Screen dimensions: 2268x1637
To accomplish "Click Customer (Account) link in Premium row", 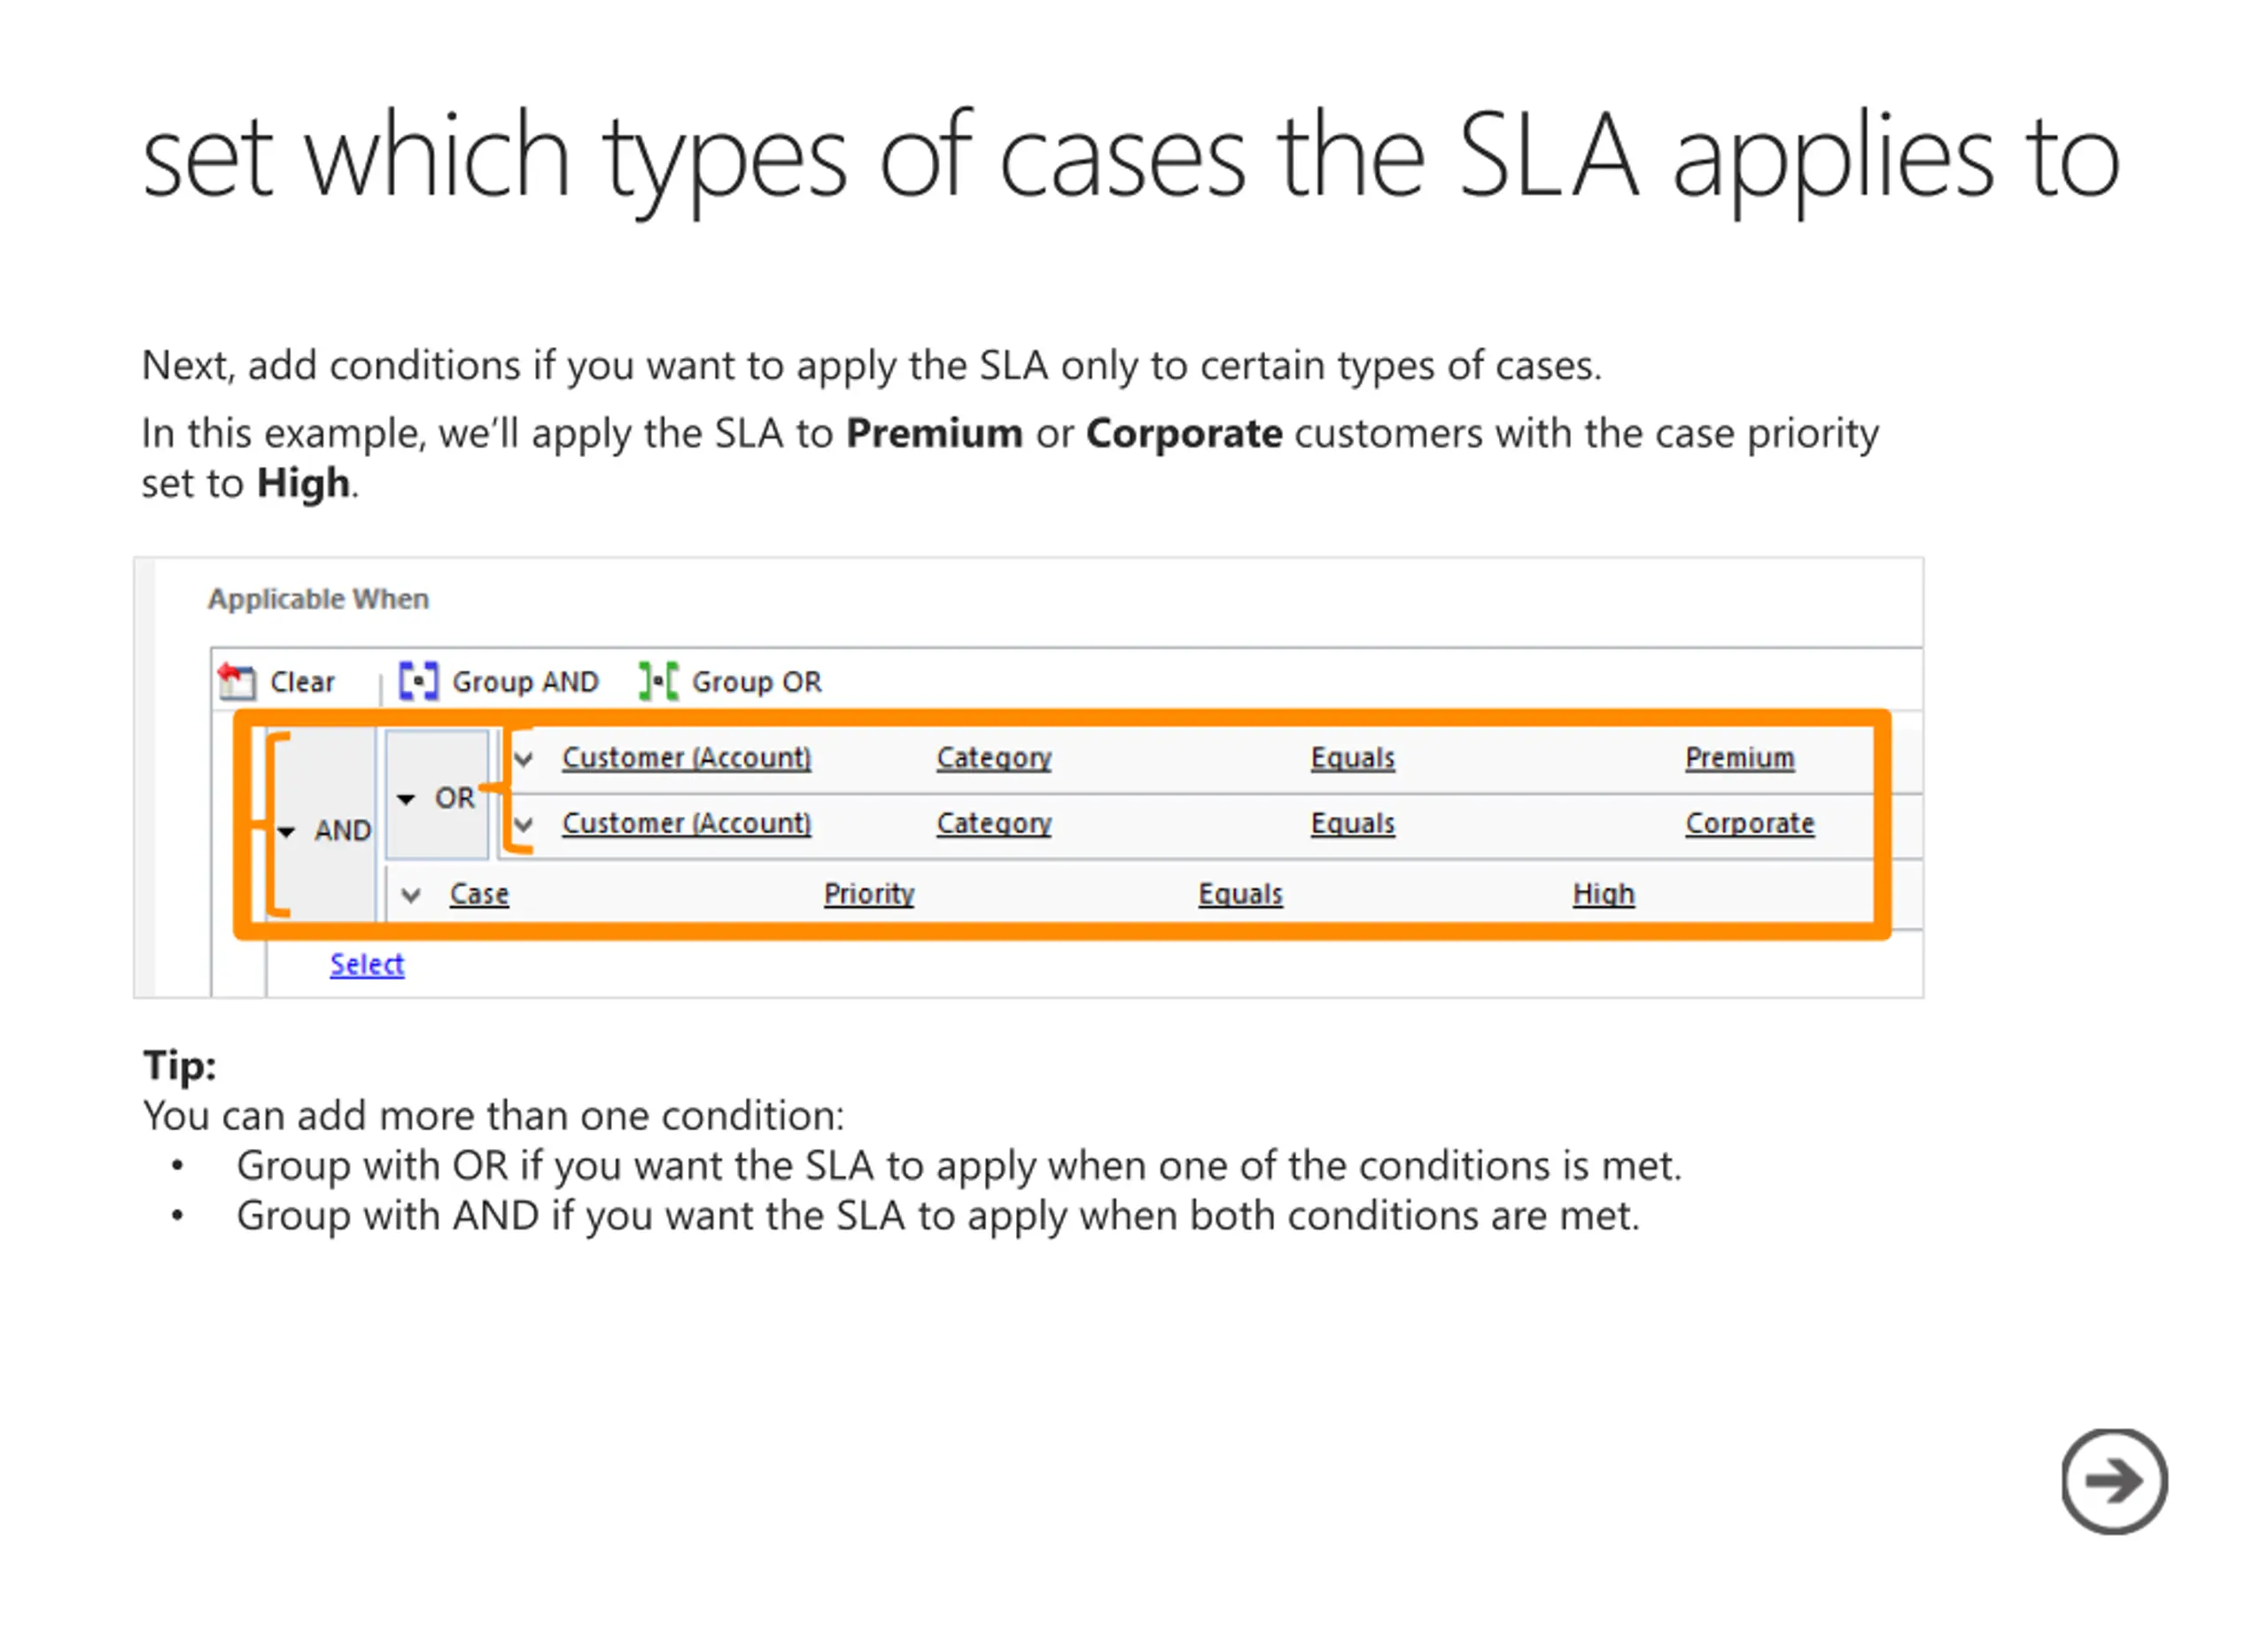I will (686, 758).
